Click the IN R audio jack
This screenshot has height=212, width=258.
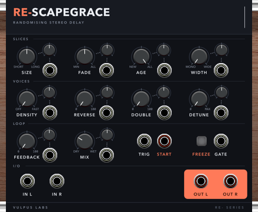pos(57,181)
